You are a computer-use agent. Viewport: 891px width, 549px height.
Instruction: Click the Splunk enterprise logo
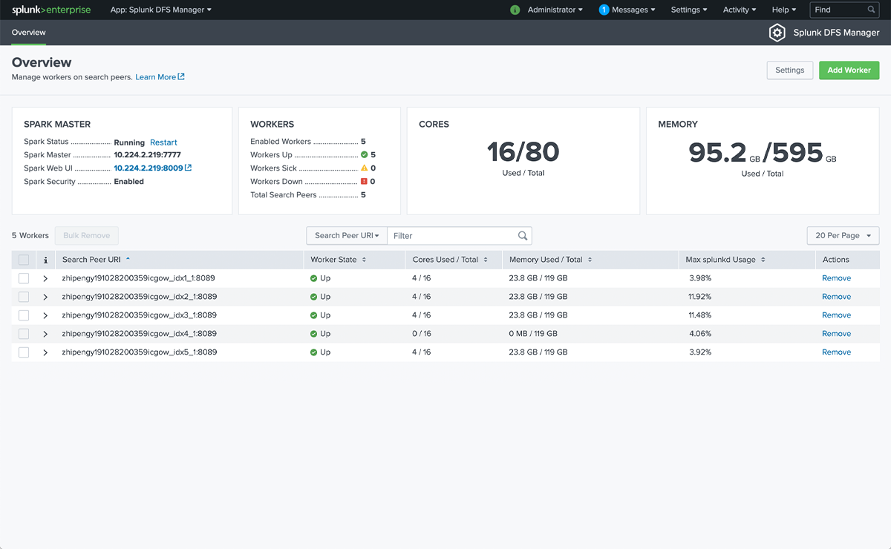tap(50, 10)
